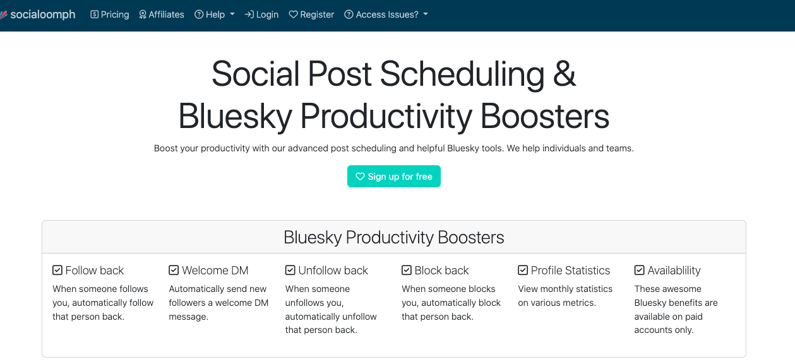Click the dollar icon beside Pricing

(x=95, y=15)
